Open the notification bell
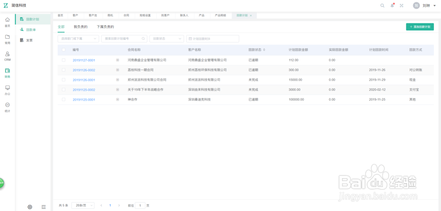The image size is (441, 211). tap(392, 6)
